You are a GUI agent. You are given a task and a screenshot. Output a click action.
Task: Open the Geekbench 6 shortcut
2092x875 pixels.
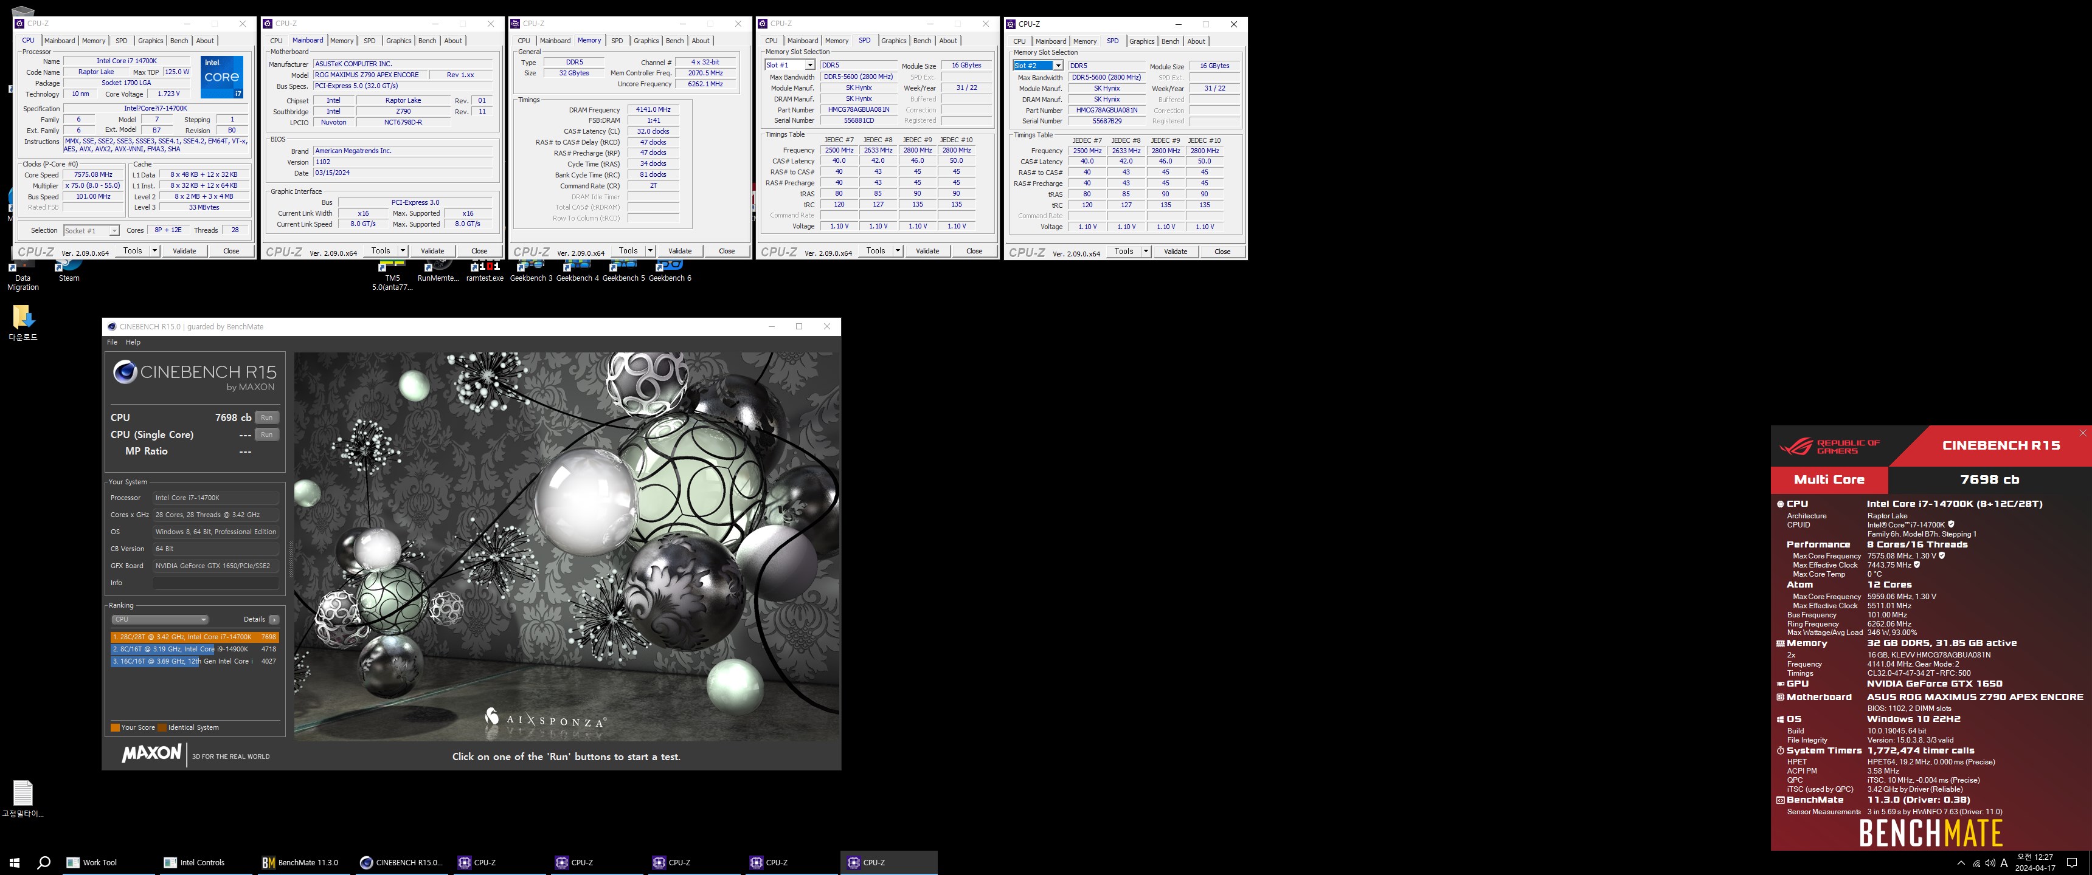click(x=670, y=272)
